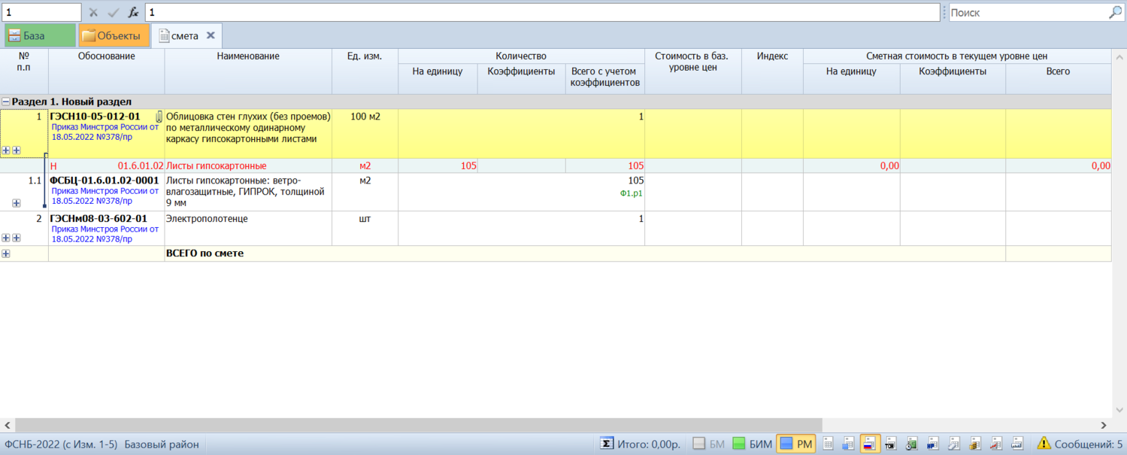This screenshot has width=1127, height=455.
Task: Expand the left plus of row 2
Action: click(x=6, y=238)
